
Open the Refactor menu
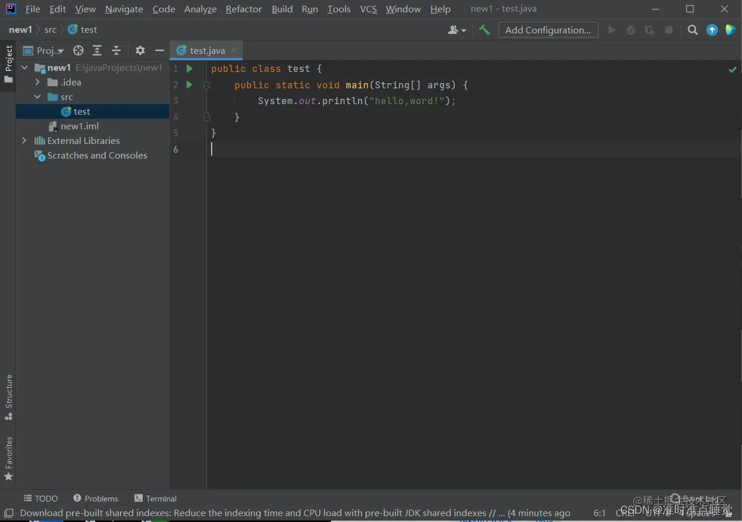[x=244, y=9]
